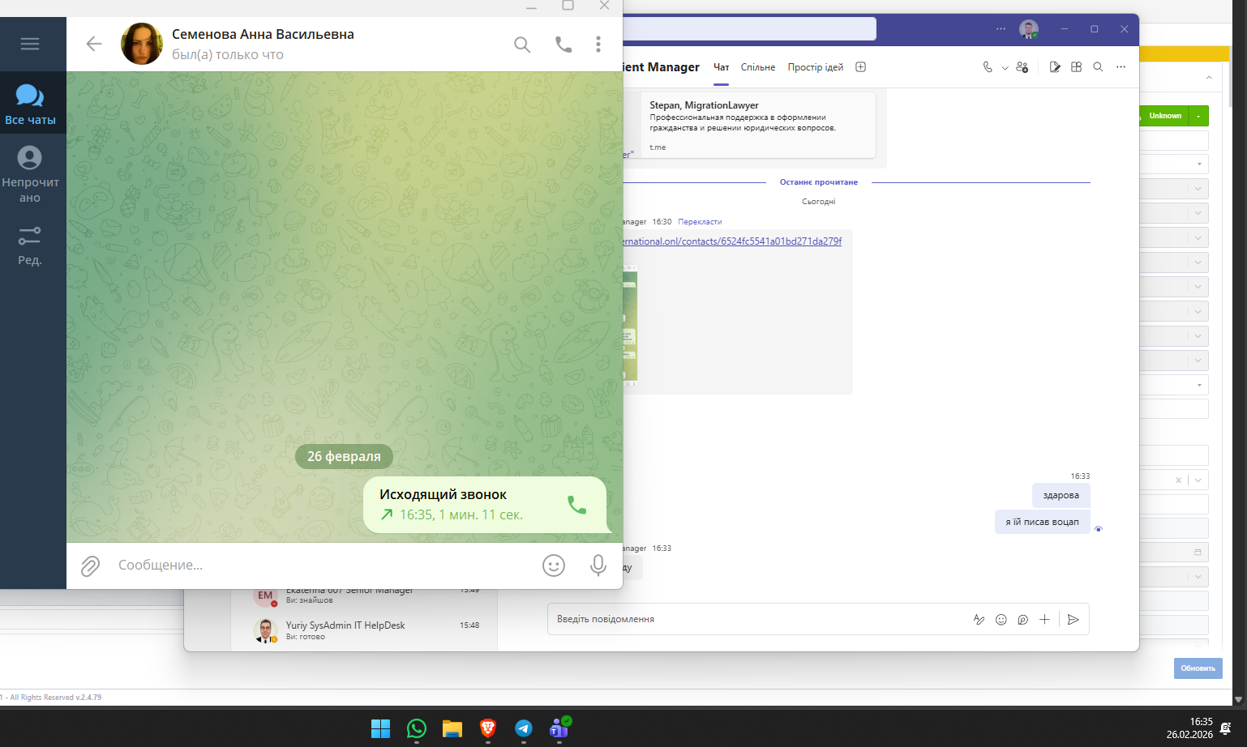This screenshot has height=747, width=1247.
Task: Open Brave browser from the taskbar
Action: [x=487, y=728]
